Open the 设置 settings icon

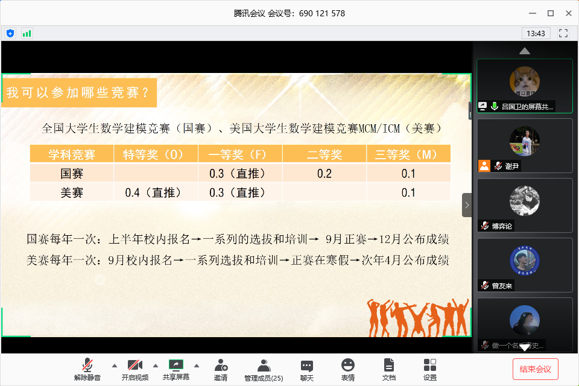(x=430, y=369)
